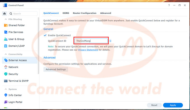The height and width of the screenshot is (110, 190).
Task: Maximize the Control Panel window
Action: (x=179, y=5)
